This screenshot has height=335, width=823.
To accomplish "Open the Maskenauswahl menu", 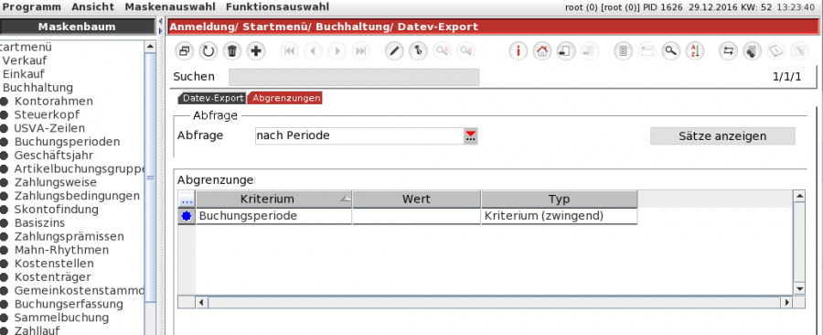I will [170, 6].
